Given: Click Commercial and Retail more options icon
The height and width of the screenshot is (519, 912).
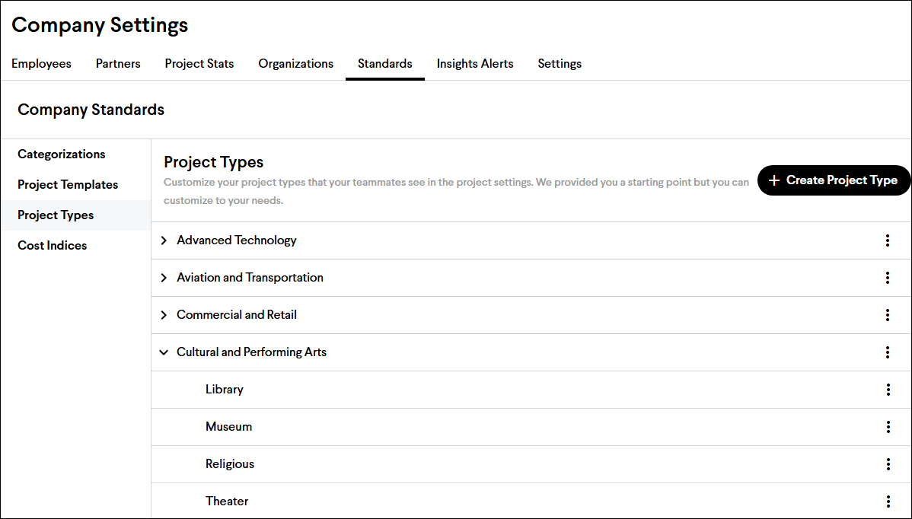Looking at the screenshot, I should tap(888, 315).
